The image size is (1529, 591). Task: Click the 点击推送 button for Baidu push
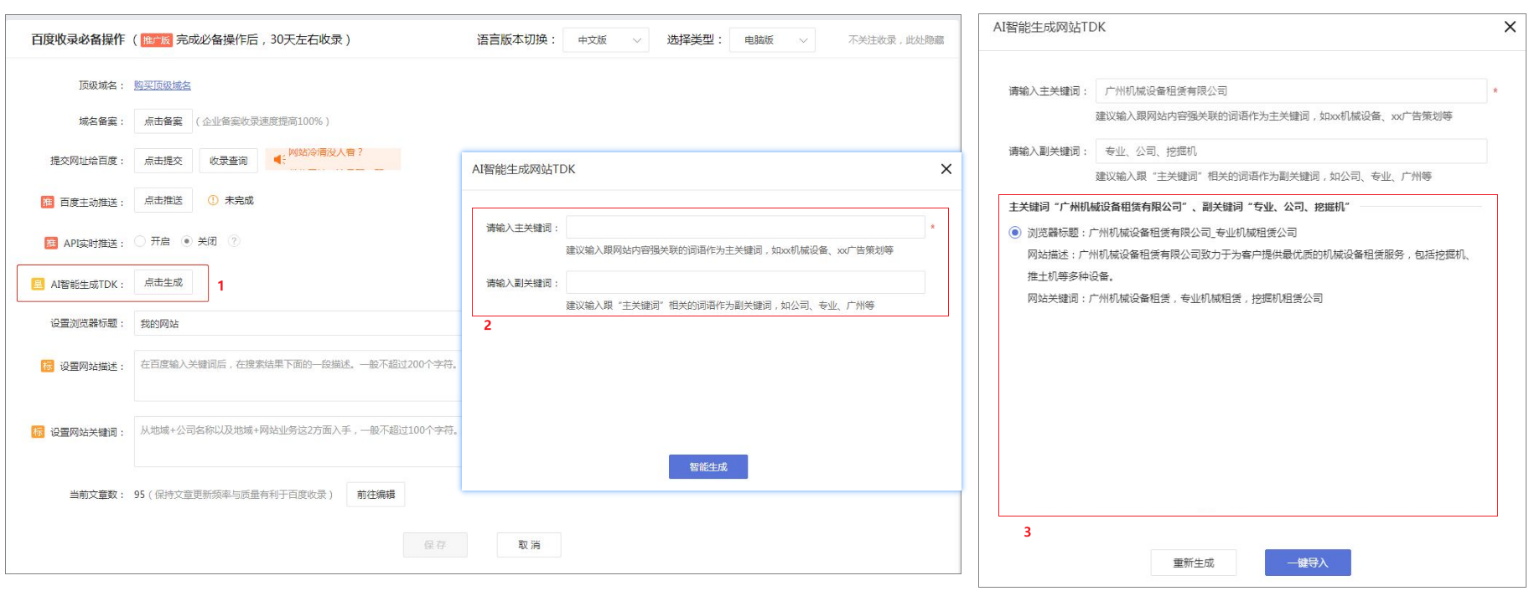163,200
